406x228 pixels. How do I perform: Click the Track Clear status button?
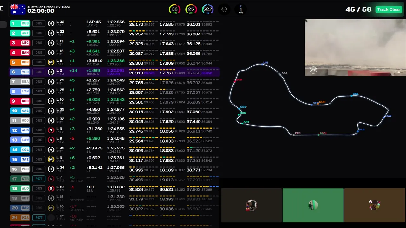pos(389,9)
